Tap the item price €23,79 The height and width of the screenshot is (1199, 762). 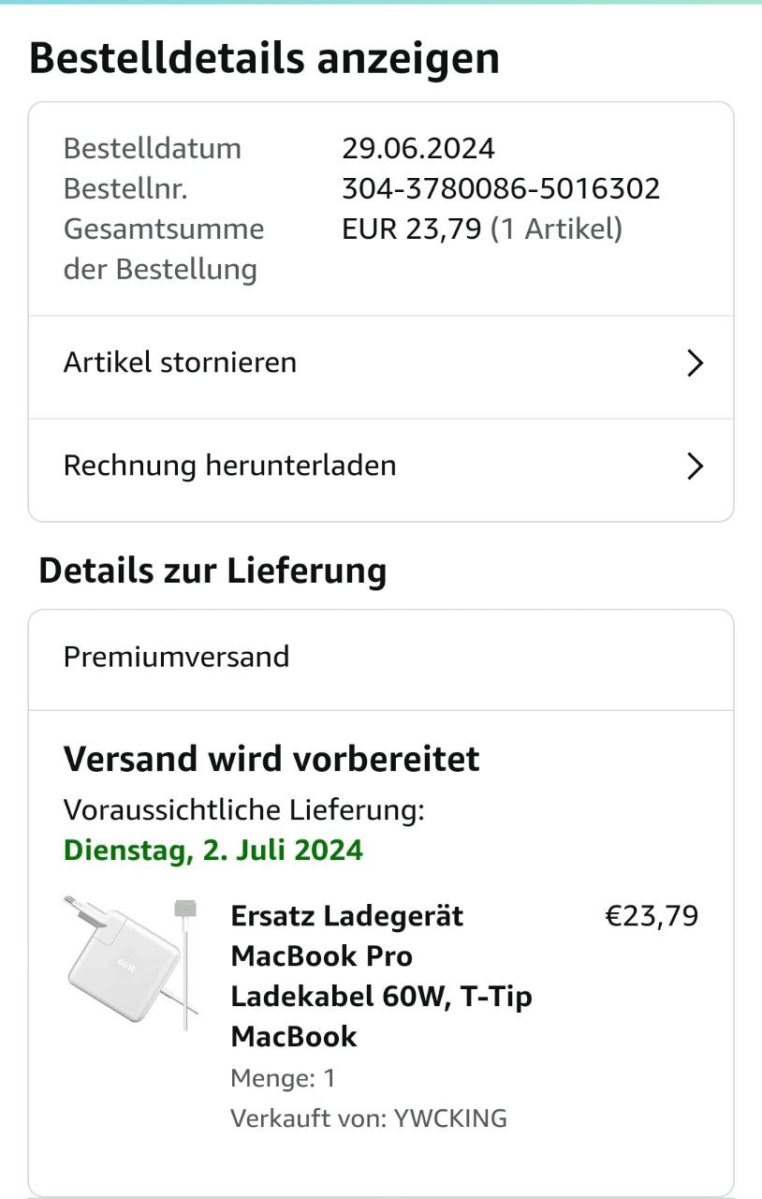click(652, 916)
